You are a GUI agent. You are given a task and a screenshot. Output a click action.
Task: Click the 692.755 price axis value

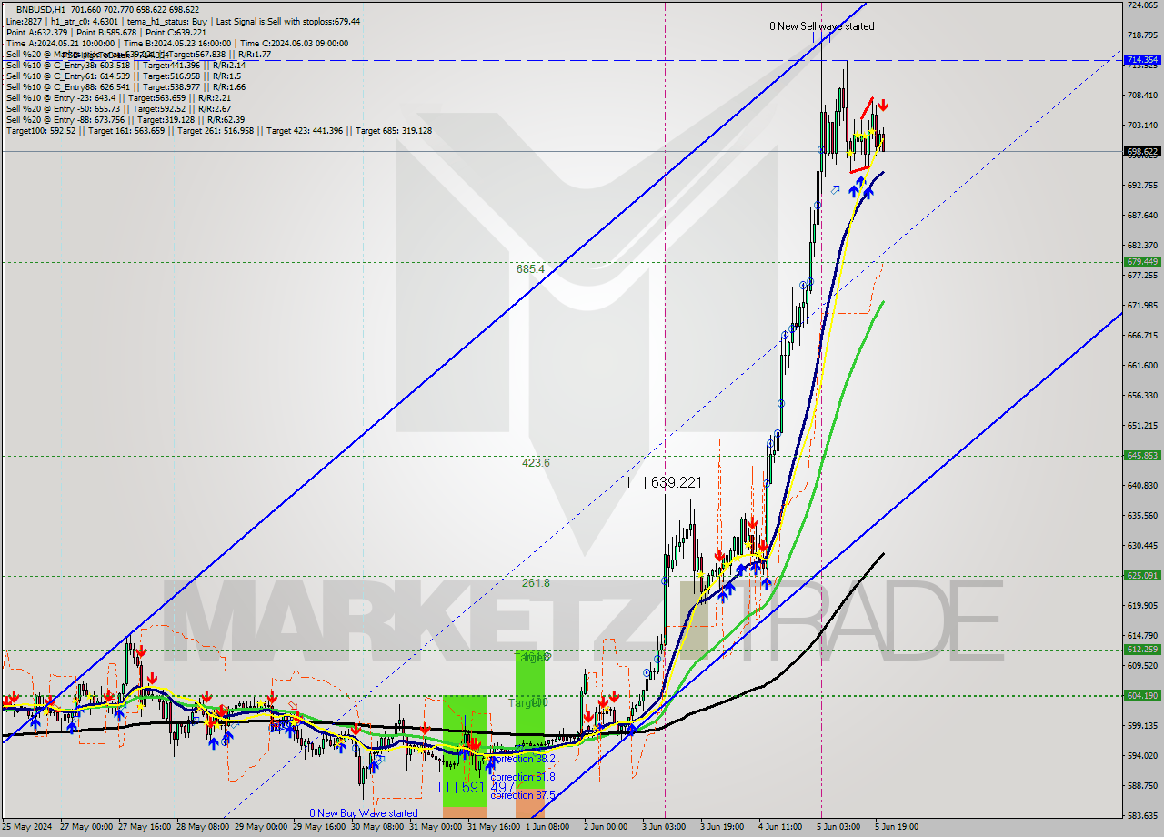(1142, 185)
